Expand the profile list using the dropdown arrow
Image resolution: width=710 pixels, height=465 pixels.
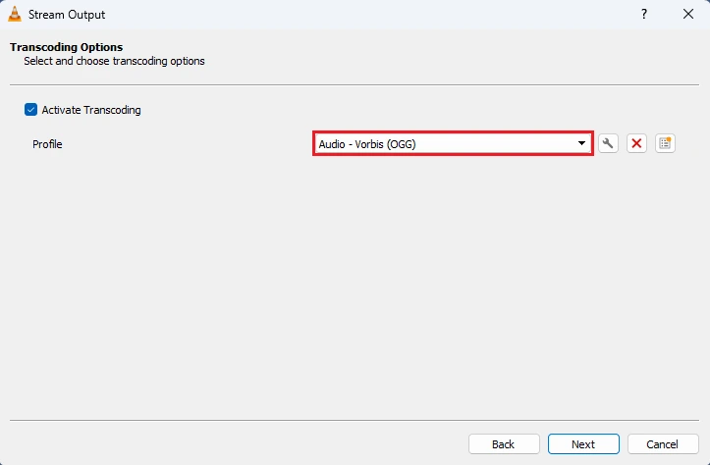coord(581,144)
